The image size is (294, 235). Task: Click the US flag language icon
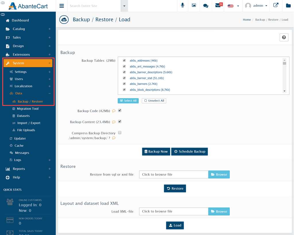[x=231, y=6]
